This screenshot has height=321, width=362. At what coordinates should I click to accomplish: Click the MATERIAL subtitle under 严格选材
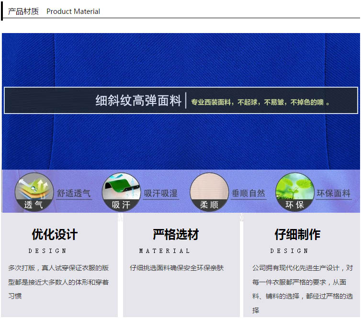(164, 251)
